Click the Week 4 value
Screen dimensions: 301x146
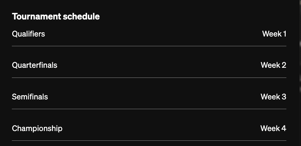[x=273, y=128]
